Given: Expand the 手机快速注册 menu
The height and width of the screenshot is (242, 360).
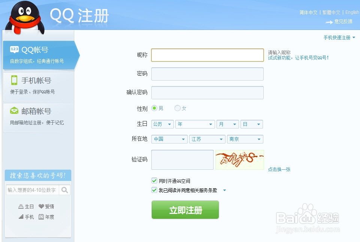Looking at the screenshot, I should [339, 38].
